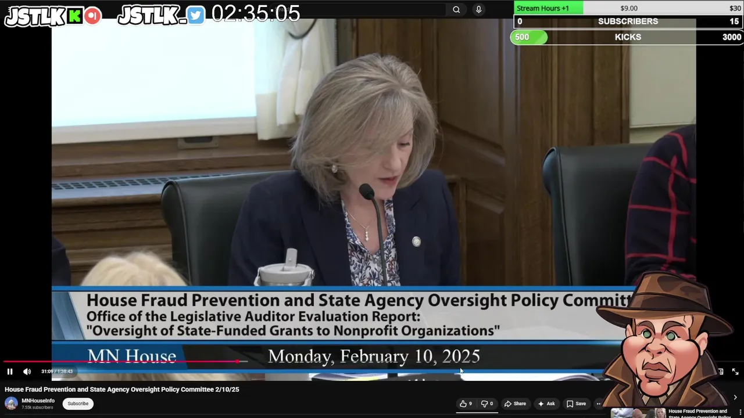
Task: Save the video to a playlist
Action: [x=576, y=403]
